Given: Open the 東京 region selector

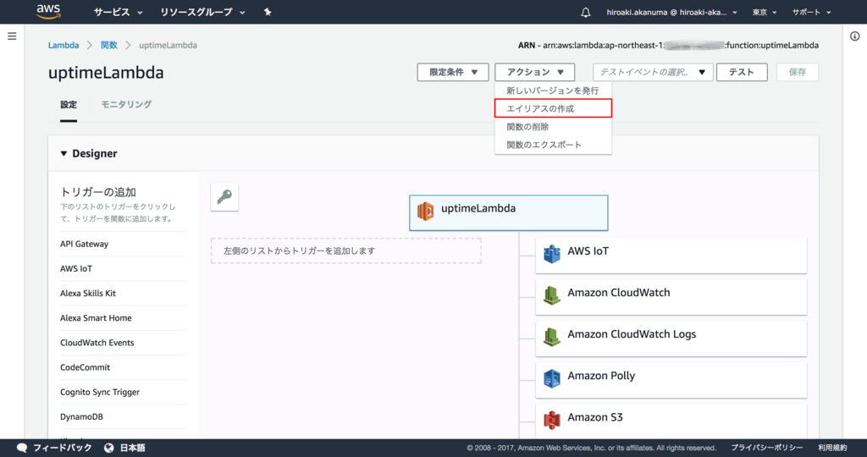Looking at the screenshot, I should pyautogui.click(x=765, y=12).
